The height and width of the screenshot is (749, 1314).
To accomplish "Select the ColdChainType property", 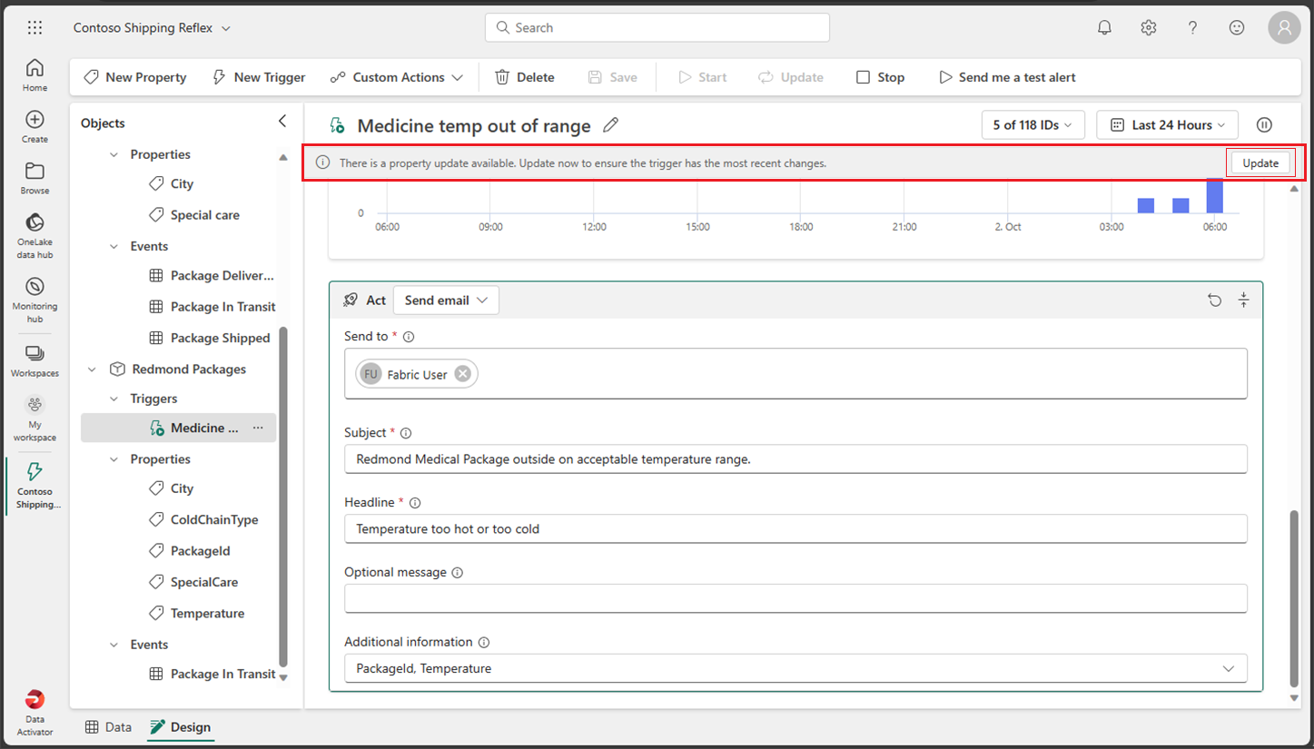I will [203, 520].
